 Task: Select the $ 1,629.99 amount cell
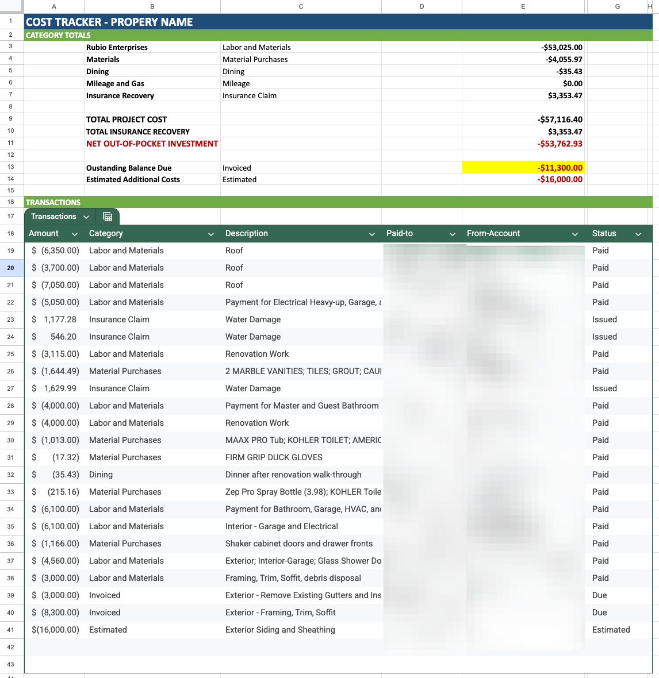pos(54,388)
